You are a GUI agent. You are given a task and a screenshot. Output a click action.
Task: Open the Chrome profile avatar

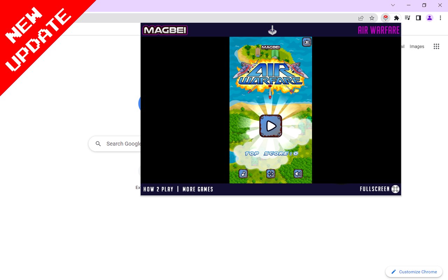tap(429, 18)
